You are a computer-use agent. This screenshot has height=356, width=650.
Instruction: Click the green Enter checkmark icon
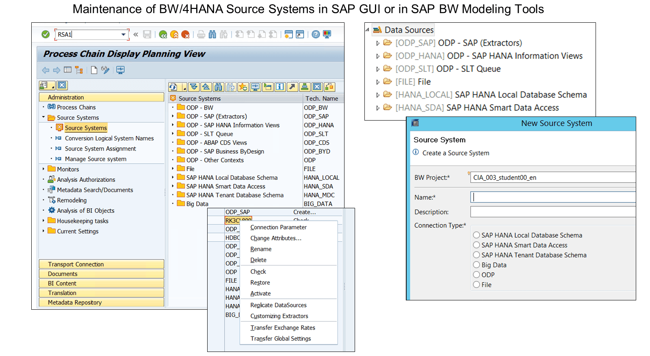coord(45,35)
